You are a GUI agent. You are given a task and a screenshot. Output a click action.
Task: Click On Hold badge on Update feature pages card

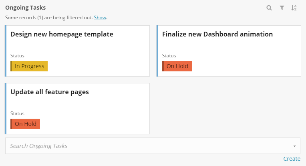click(x=26, y=124)
